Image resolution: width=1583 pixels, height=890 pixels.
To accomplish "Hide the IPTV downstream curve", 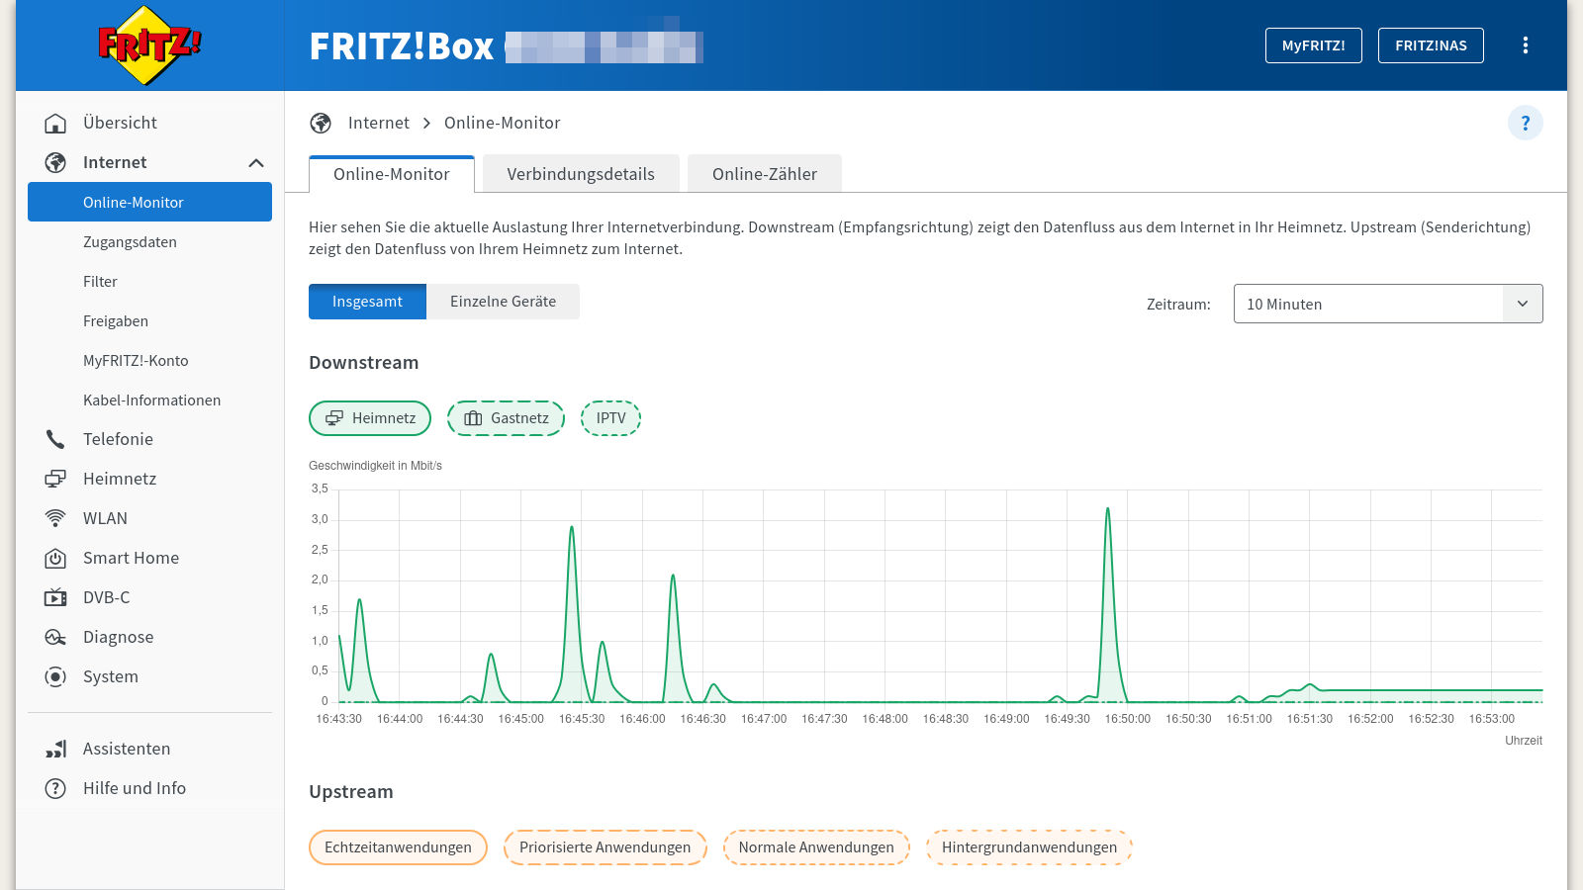I will [610, 418].
